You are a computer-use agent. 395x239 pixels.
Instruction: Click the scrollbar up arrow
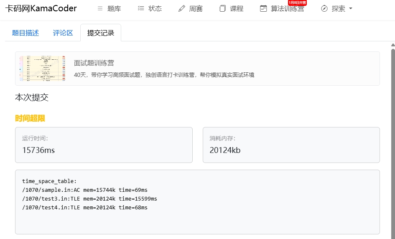coord(393,45)
